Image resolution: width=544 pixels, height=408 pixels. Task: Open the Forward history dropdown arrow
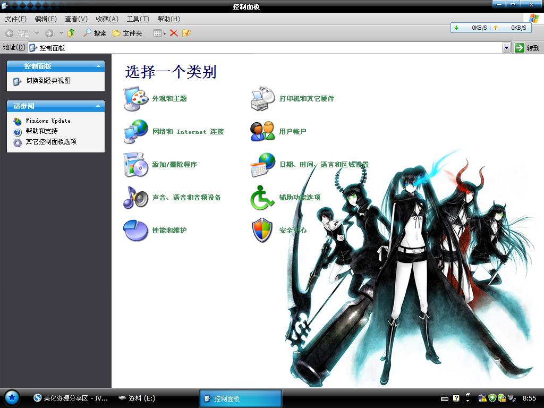[x=61, y=33]
